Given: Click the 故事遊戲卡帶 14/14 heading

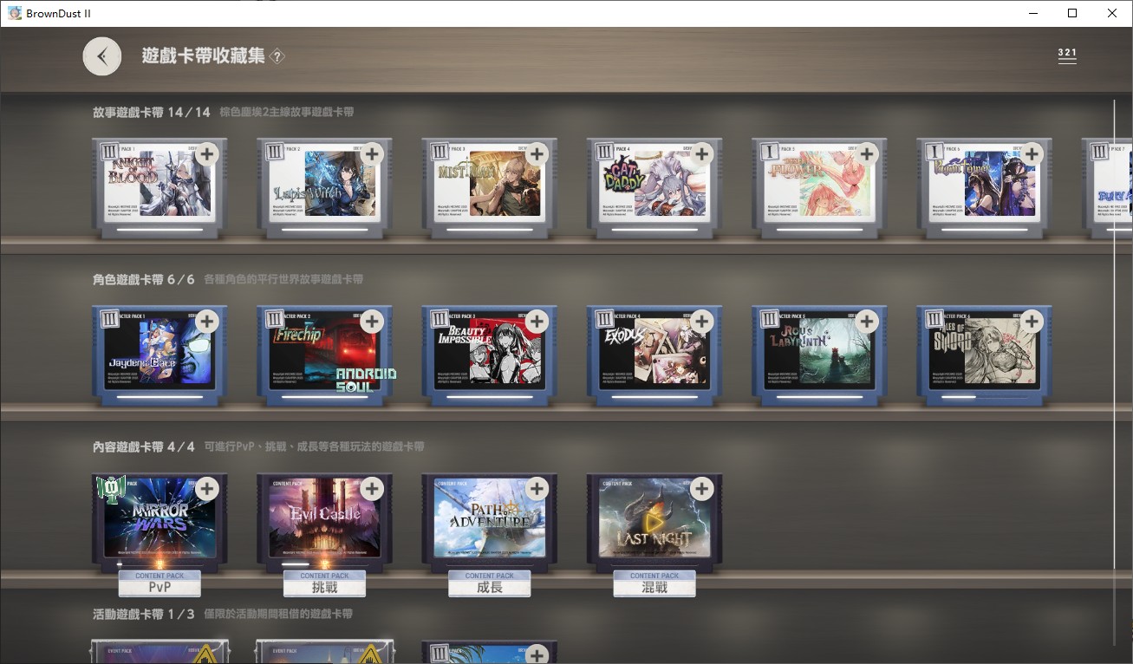Looking at the screenshot, I should 152,112.
